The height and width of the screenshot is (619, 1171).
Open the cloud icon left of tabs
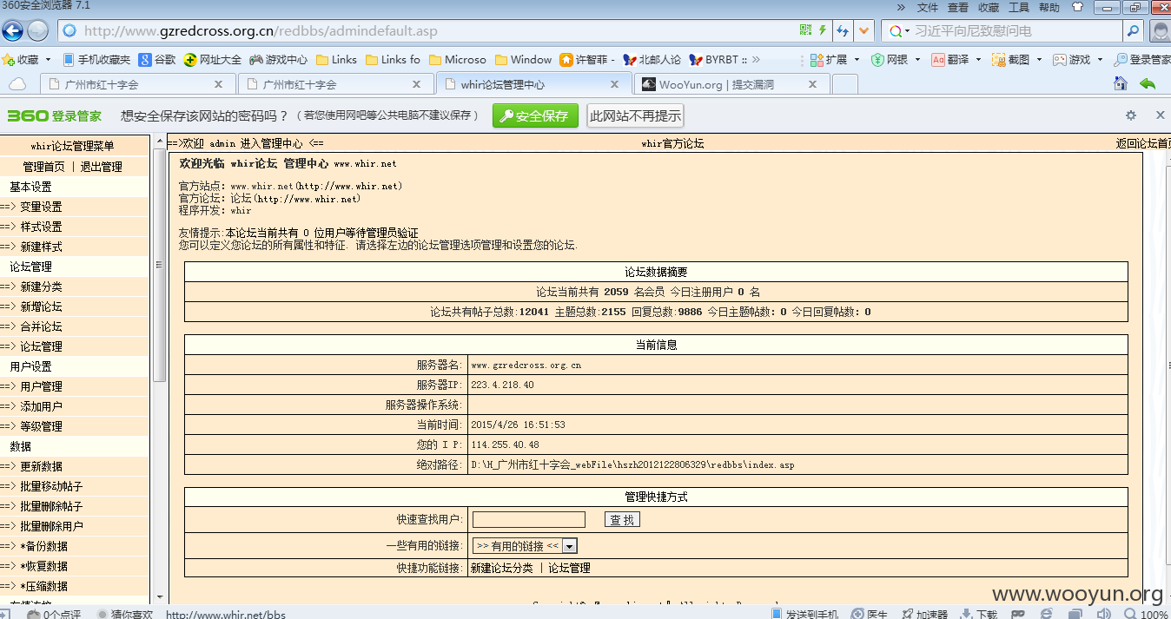17,84
